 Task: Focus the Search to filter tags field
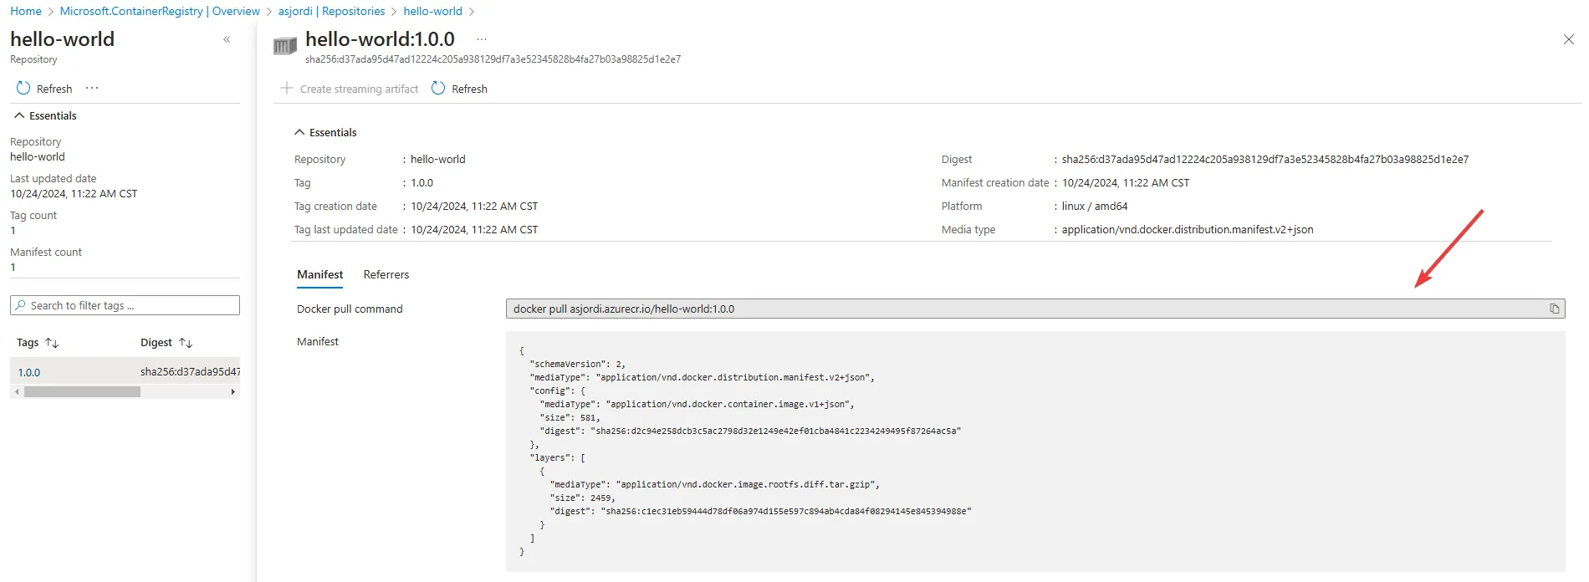(125, 305)
